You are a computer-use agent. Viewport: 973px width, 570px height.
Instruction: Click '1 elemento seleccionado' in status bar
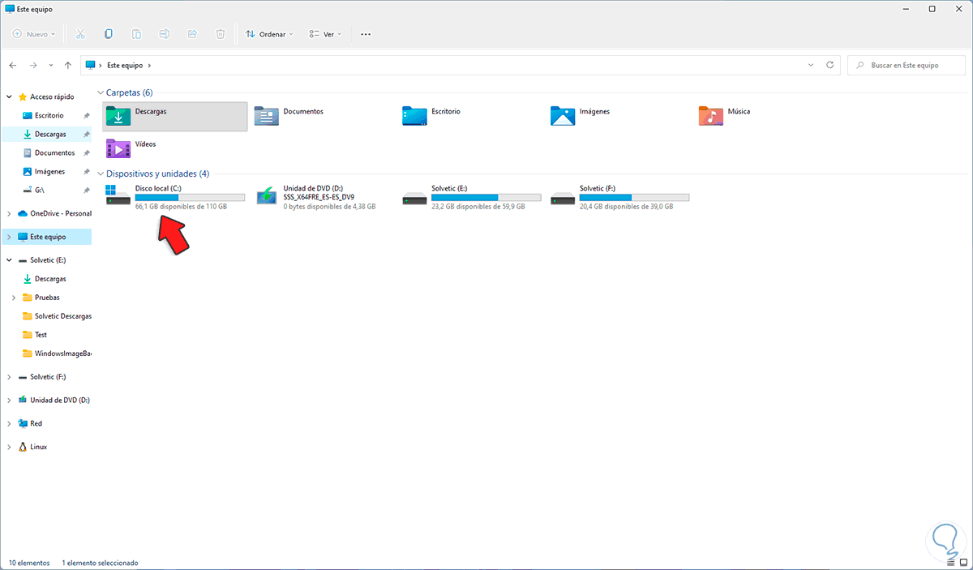click(x=101, y=562)
